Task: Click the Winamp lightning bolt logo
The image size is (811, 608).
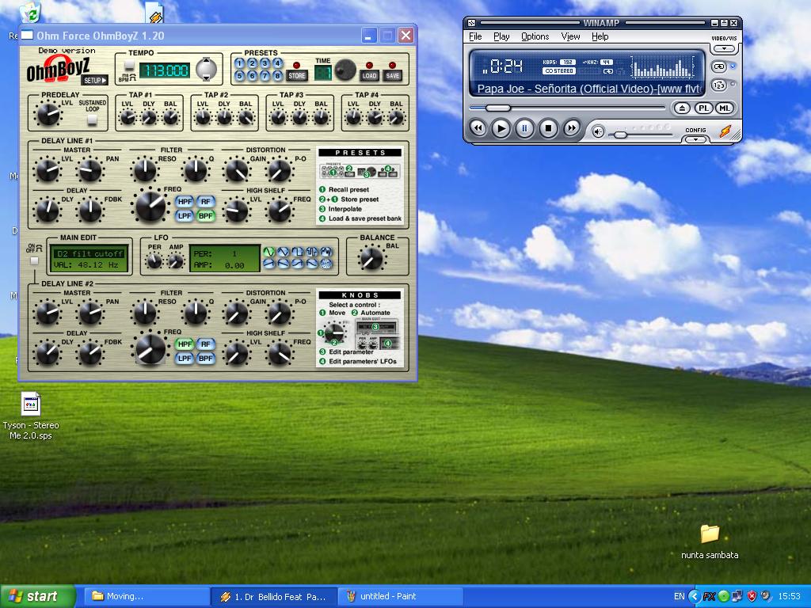Action: click(725, 131)
